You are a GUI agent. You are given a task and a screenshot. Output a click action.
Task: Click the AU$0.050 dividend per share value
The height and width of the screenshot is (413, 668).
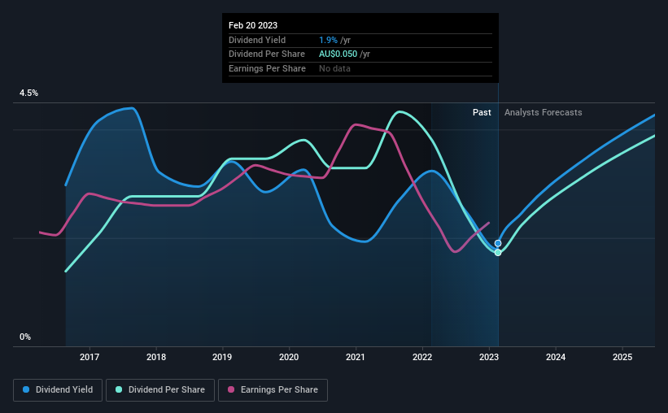(338, 54)
